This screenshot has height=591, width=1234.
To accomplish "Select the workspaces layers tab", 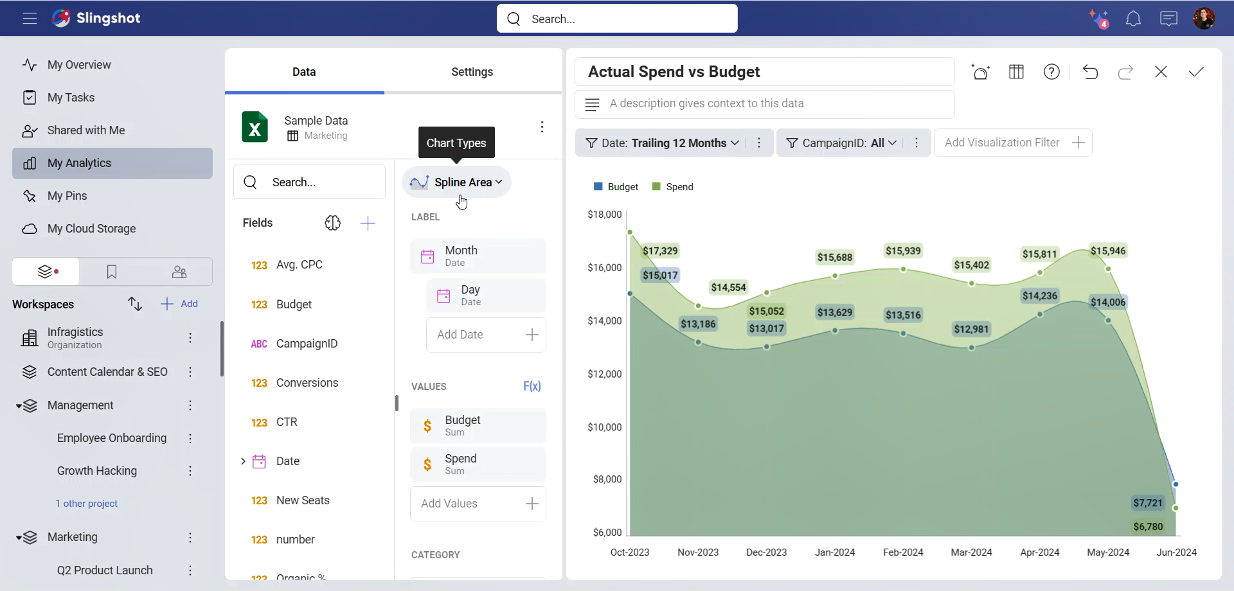I will click(46, 272).
